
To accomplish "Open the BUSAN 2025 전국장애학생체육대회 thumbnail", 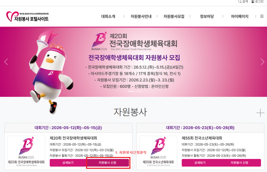I will coord(26,151).
